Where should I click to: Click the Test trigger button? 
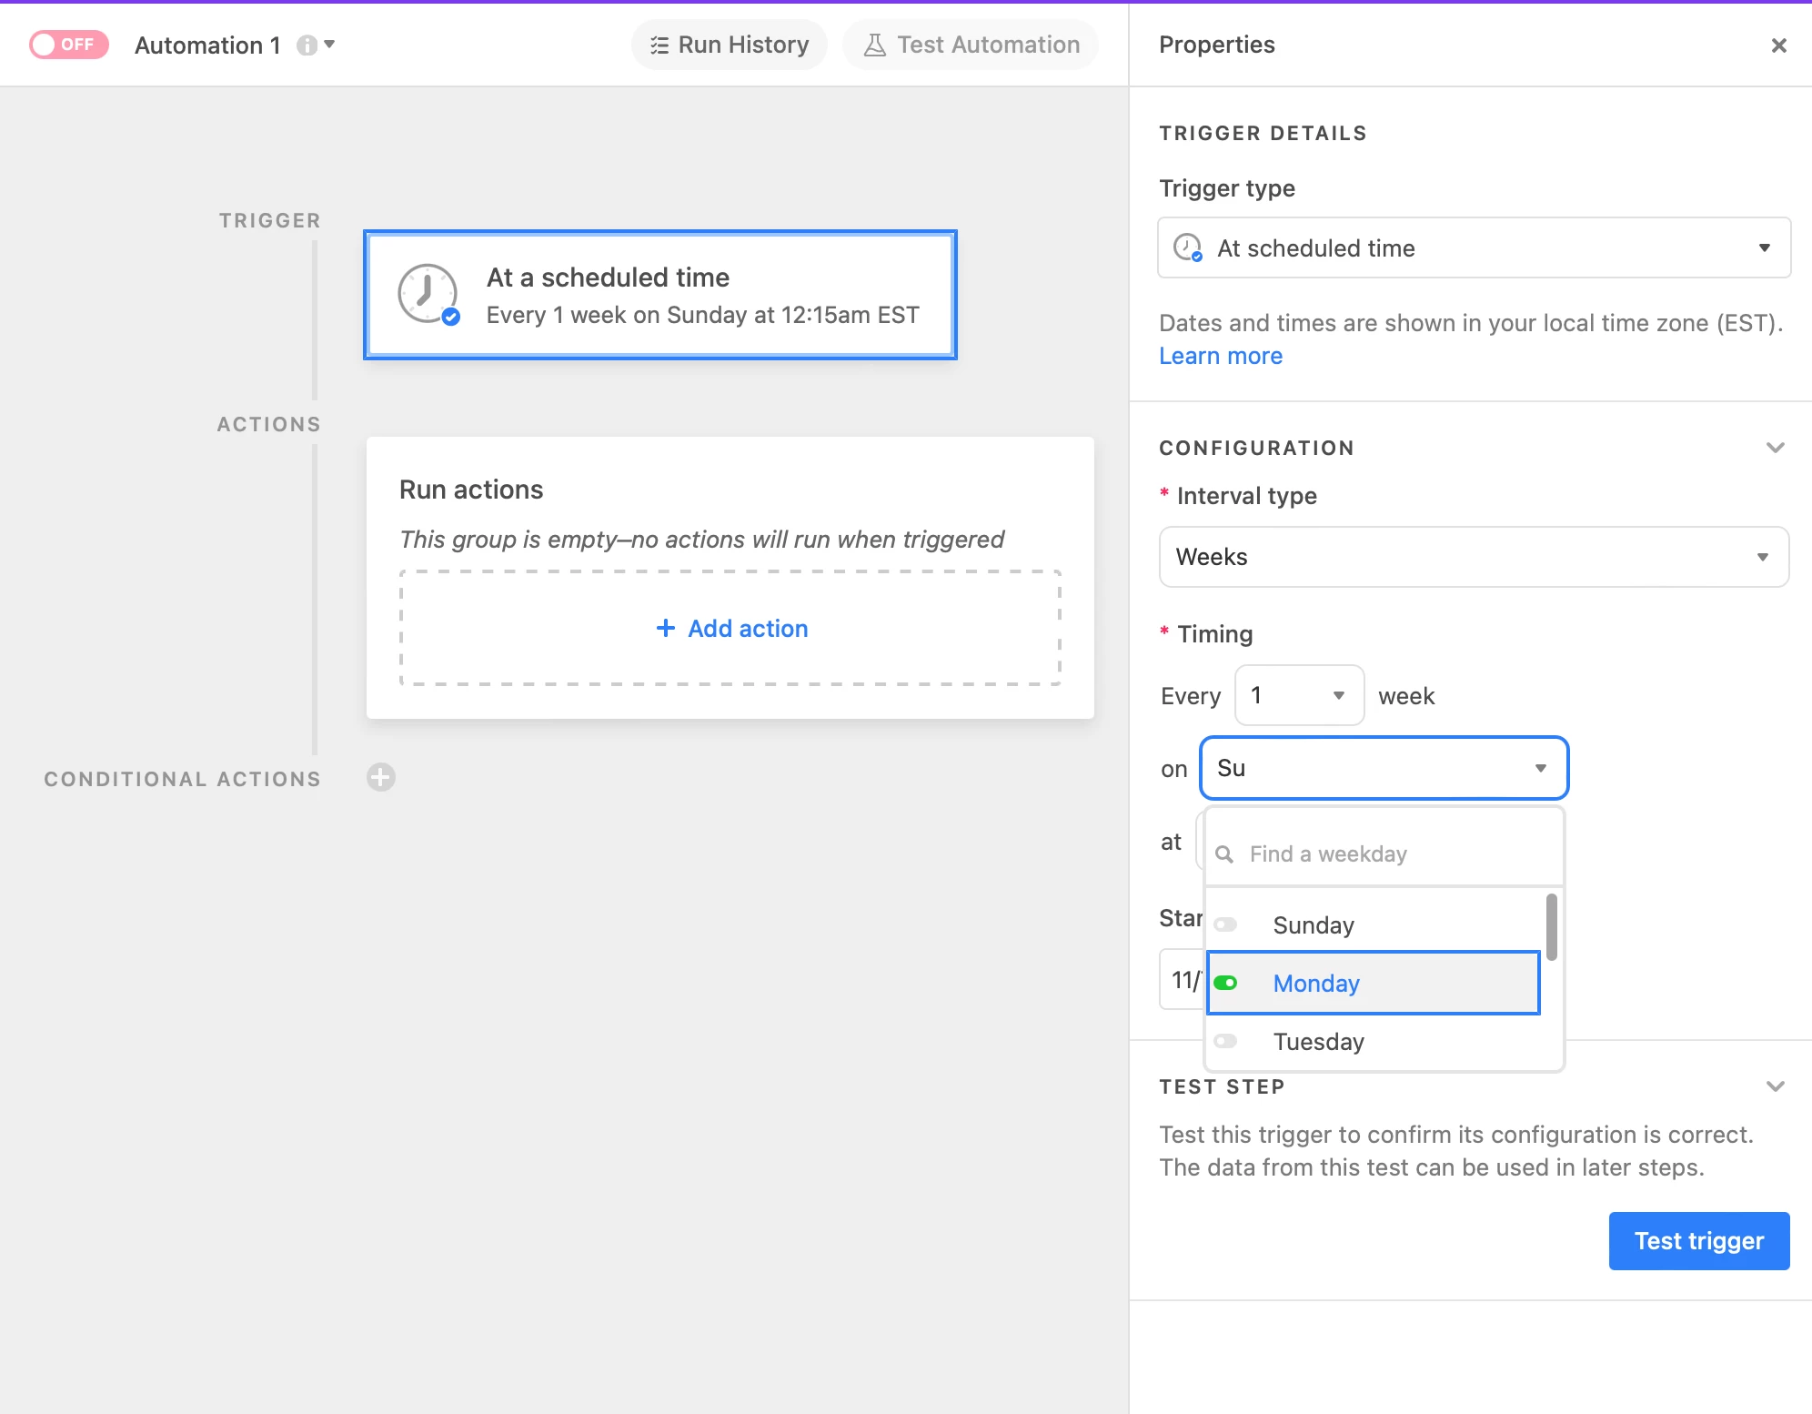point(1698,1241)
